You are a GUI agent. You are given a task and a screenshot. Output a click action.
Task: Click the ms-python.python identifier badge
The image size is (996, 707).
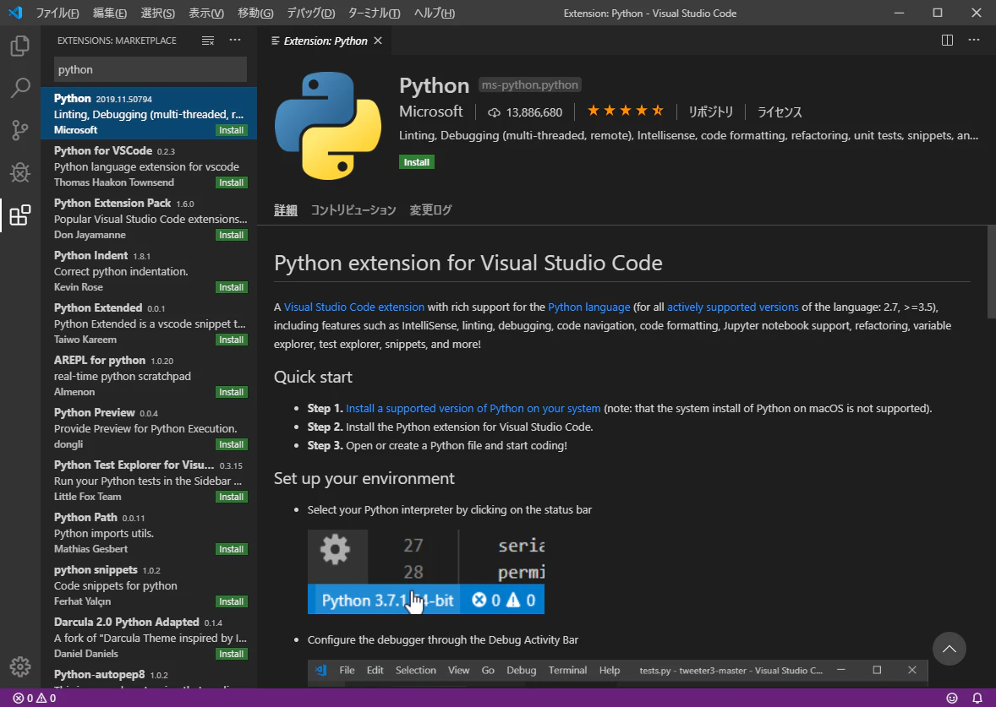point(530,85)
